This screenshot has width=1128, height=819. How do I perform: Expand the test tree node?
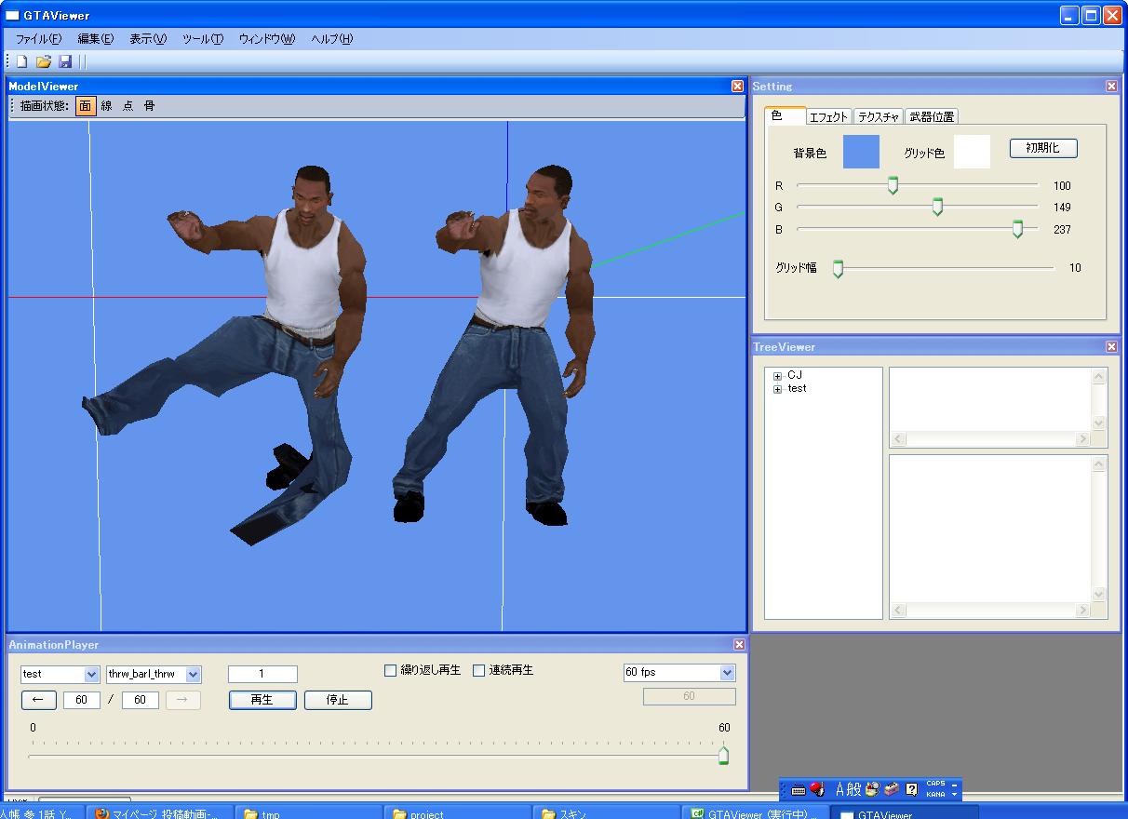(x=777, y=389)
